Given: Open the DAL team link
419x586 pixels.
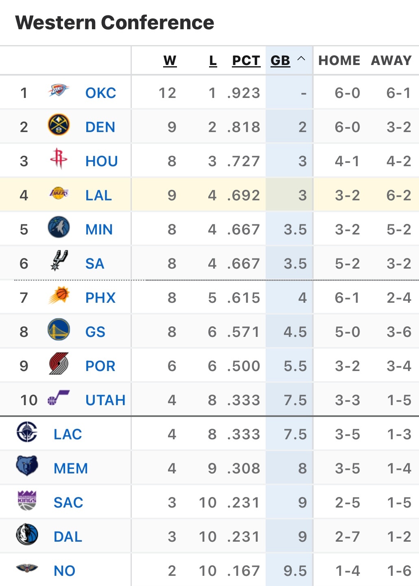Looking at the screenshot, I should pyautogui.click(x=68, y=537).
